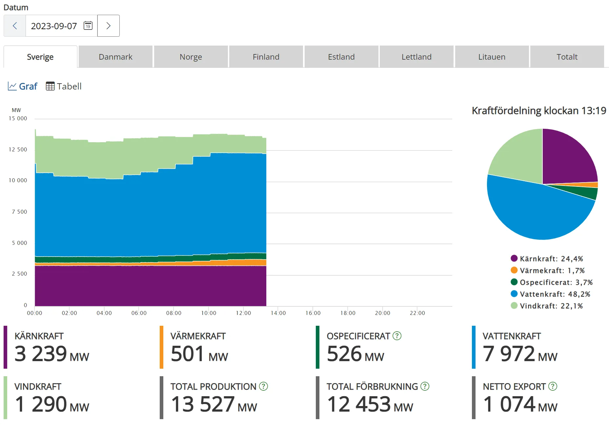Go to previous date using left chevron
609x428 pixels.
click(x=14, y=26)
